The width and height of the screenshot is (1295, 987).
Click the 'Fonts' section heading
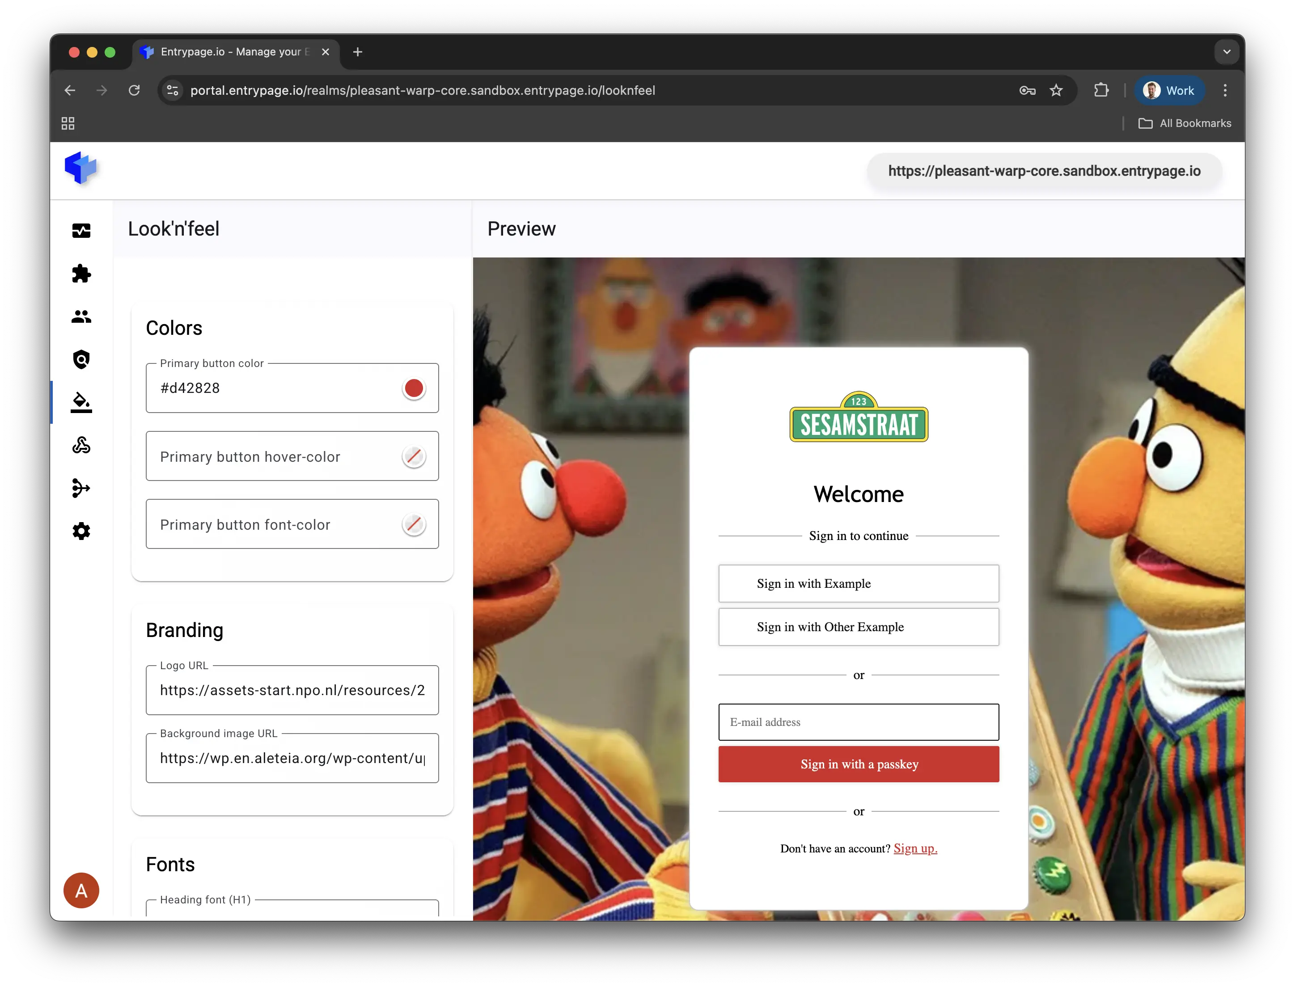(x=170, y=865)
